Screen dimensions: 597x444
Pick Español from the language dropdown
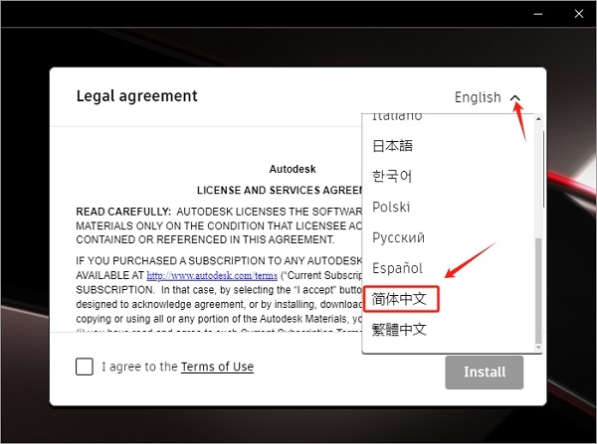(397, 268)
